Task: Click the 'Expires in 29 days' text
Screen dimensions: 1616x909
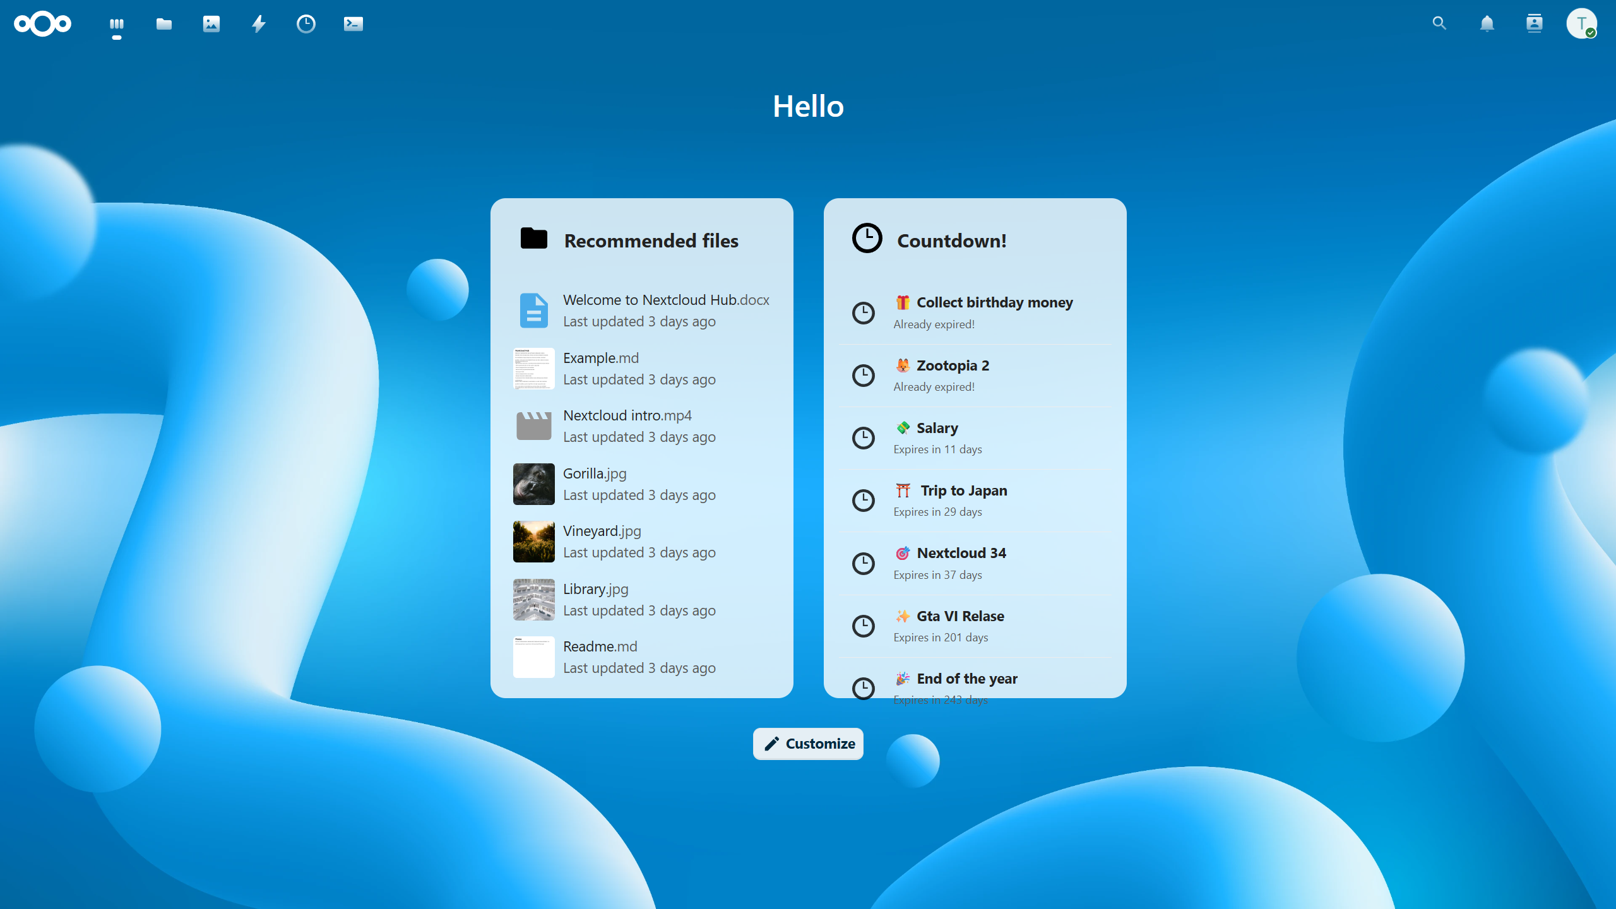Action: pyautogui.click(x=938, y=512)
